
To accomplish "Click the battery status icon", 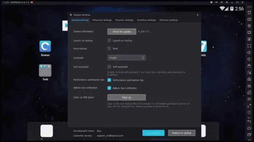I will pos(232,9).
